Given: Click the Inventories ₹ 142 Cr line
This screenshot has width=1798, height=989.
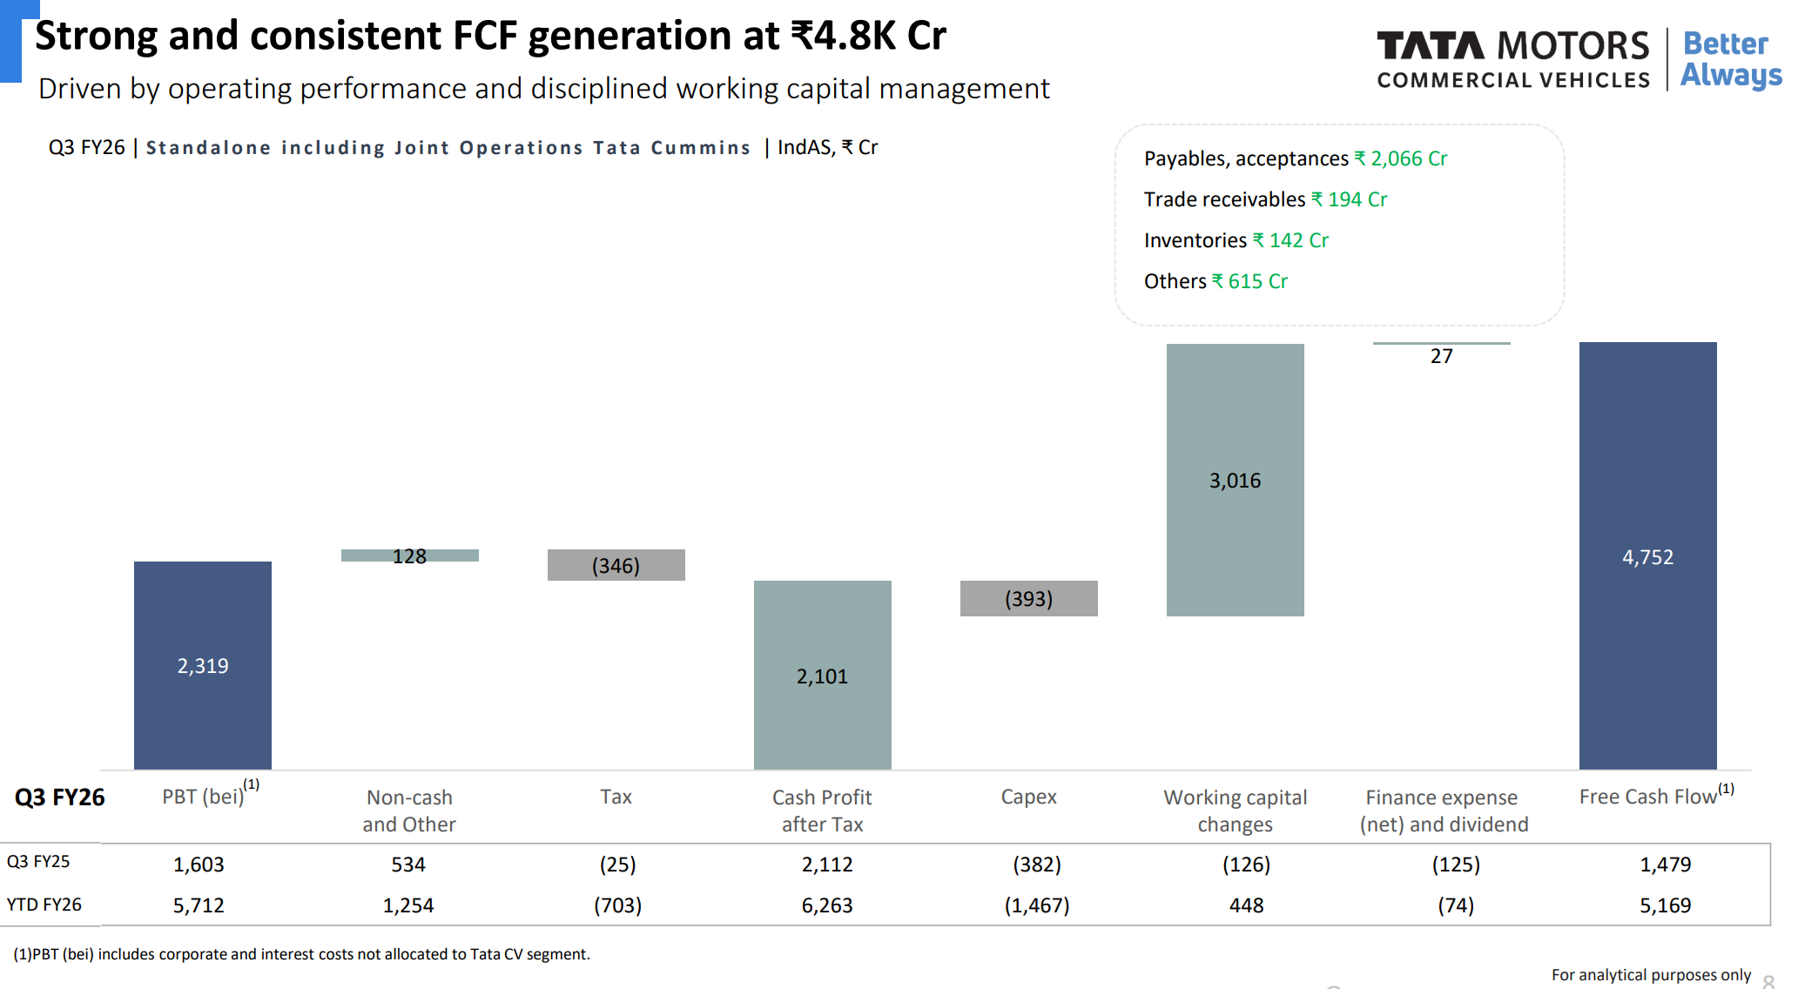Looking at the screenshot, I should point(1236,240).
